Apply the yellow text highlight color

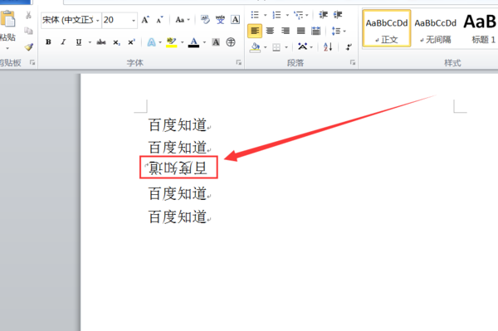172,42
